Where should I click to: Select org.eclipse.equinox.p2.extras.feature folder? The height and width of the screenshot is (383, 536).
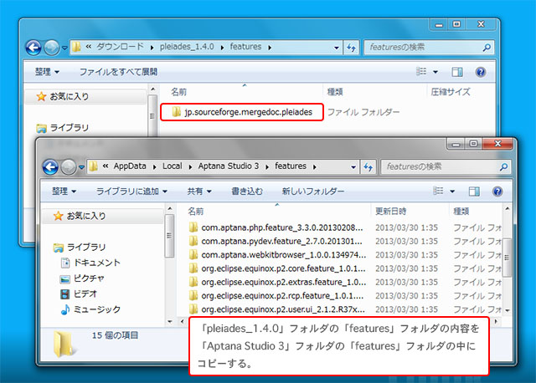click(x=277, y=283)
